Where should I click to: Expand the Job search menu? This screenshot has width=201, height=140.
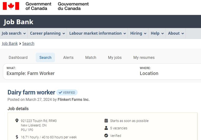[x=14, y=33]
